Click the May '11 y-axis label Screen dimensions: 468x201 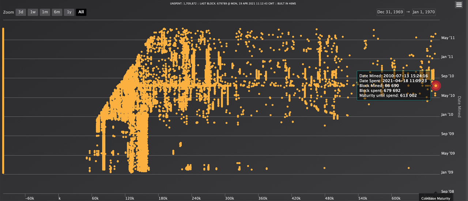click(x=448, y=38)
